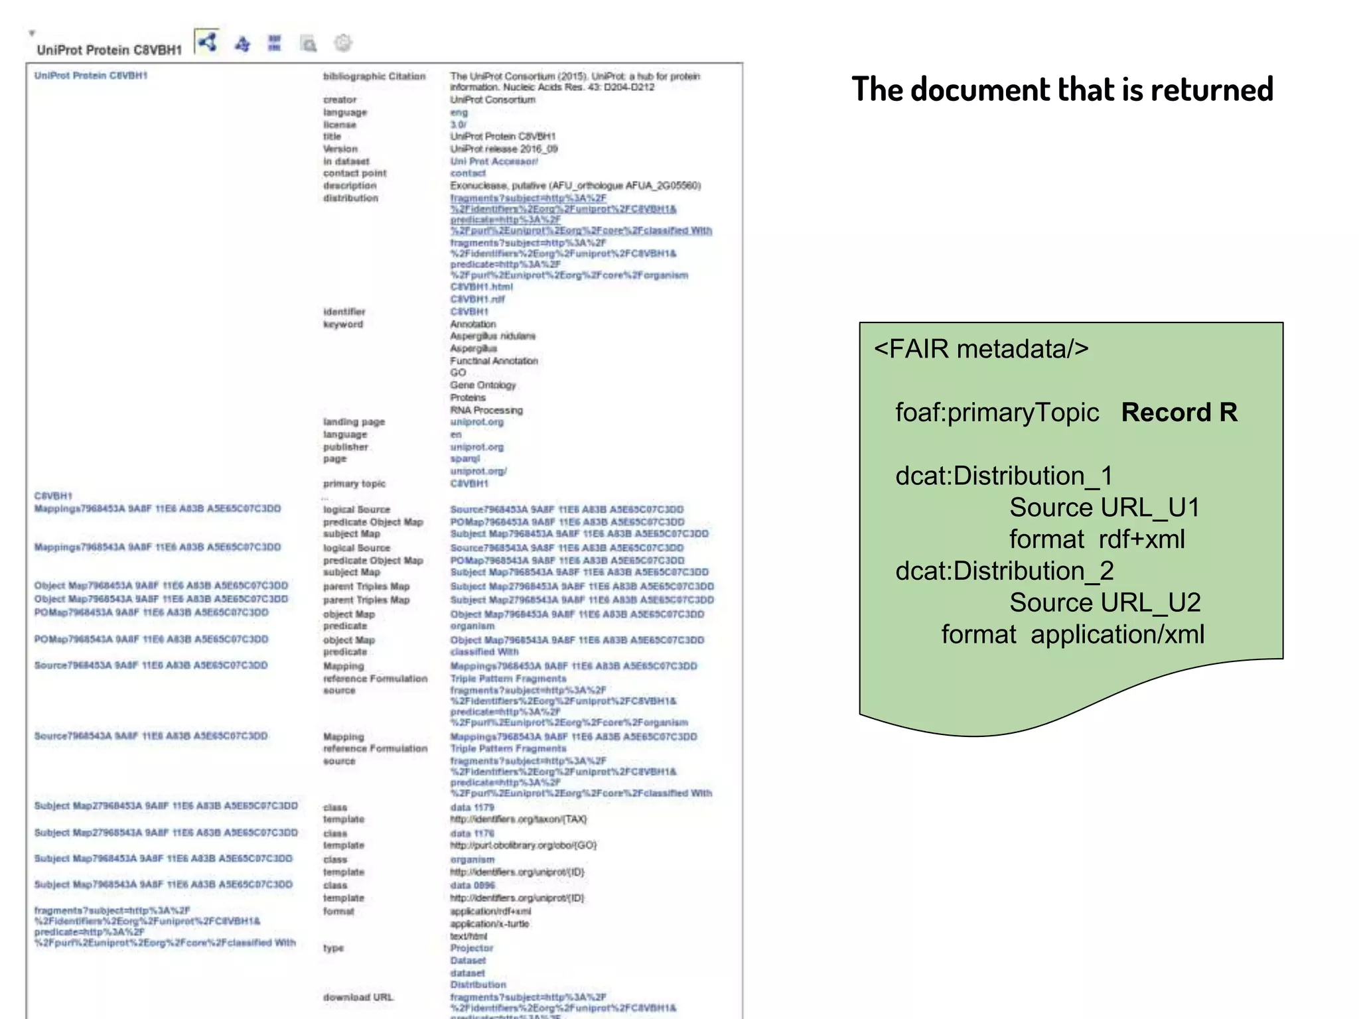Switch to the table grid view icon

pyautogui.click(x=274, y=43)
